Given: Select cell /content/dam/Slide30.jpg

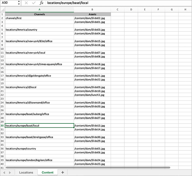Looking at the screenshot, I should (92, 137).
